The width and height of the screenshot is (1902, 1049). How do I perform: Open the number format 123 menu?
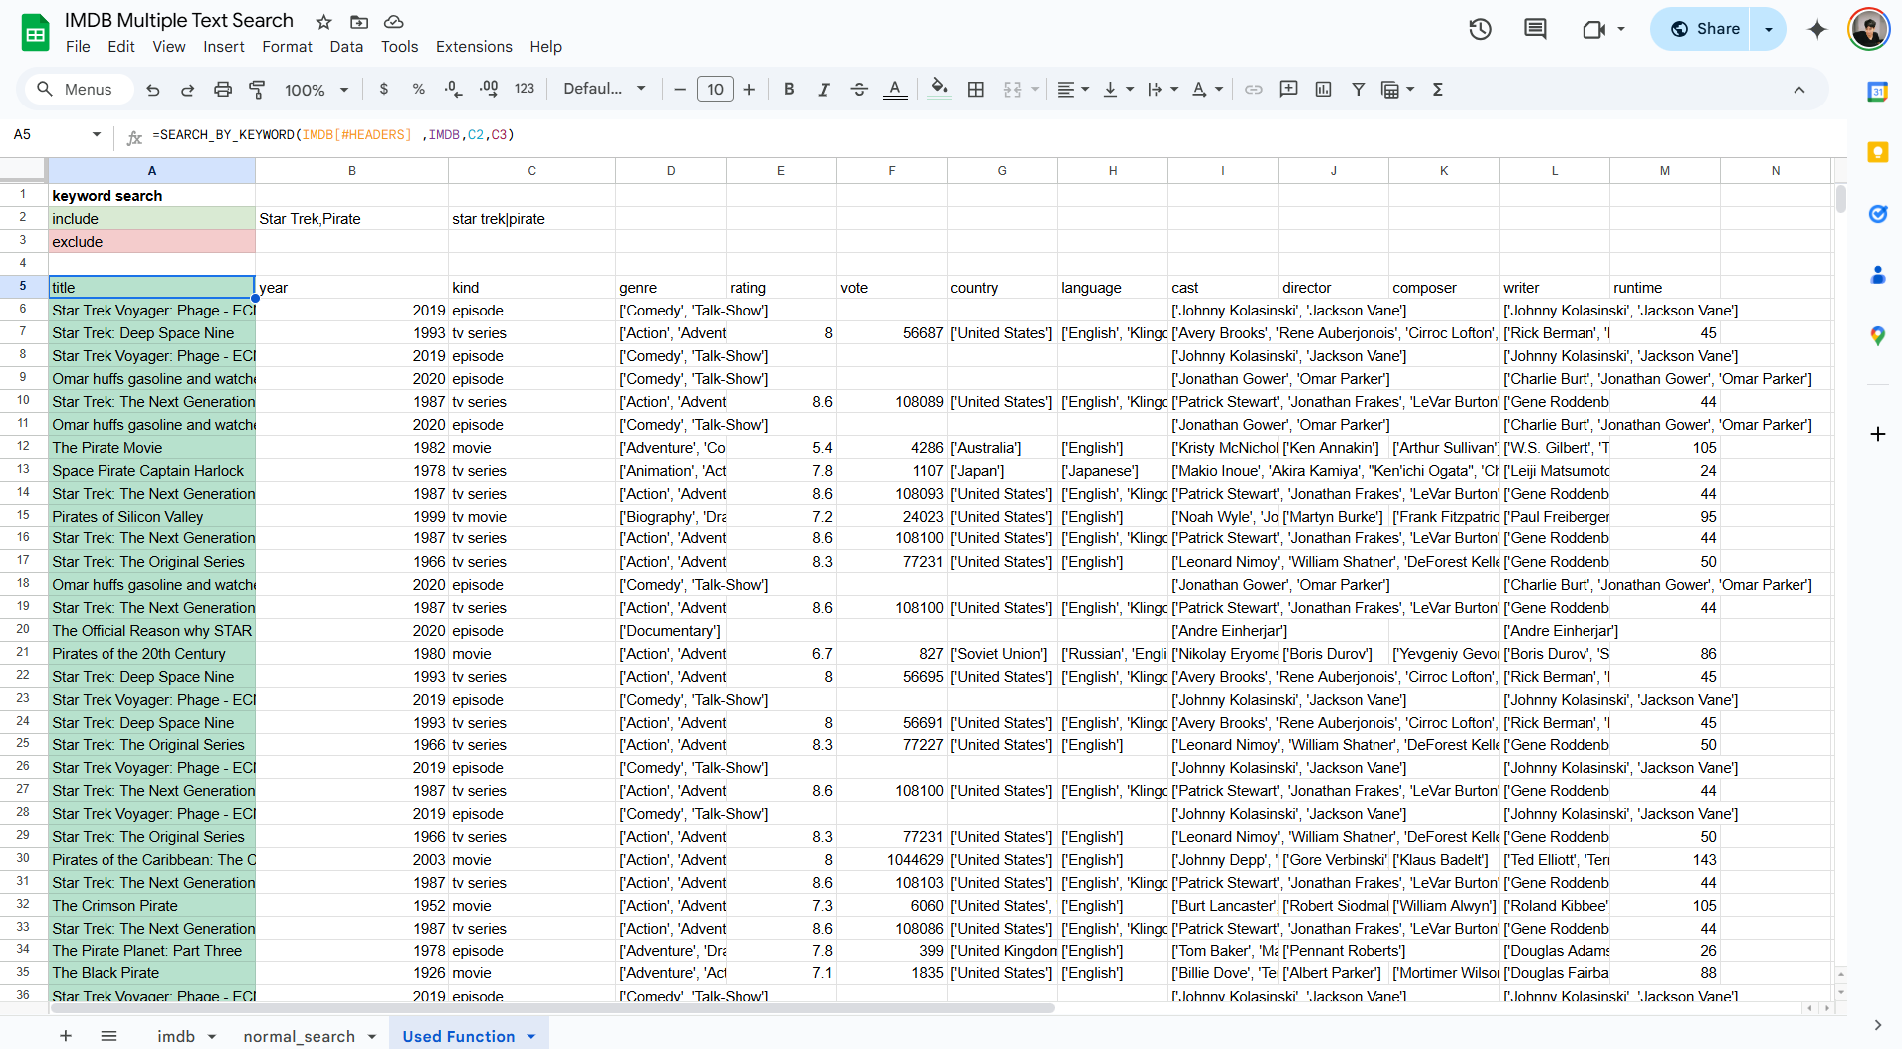click(525, 90)
